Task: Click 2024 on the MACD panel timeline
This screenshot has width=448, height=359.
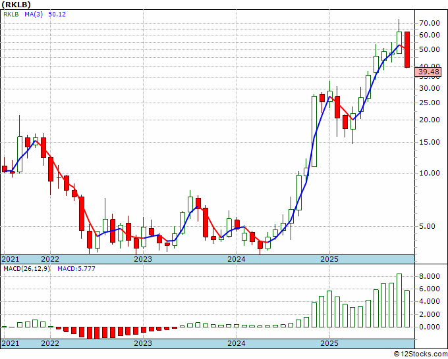Action: pos(237,343)
